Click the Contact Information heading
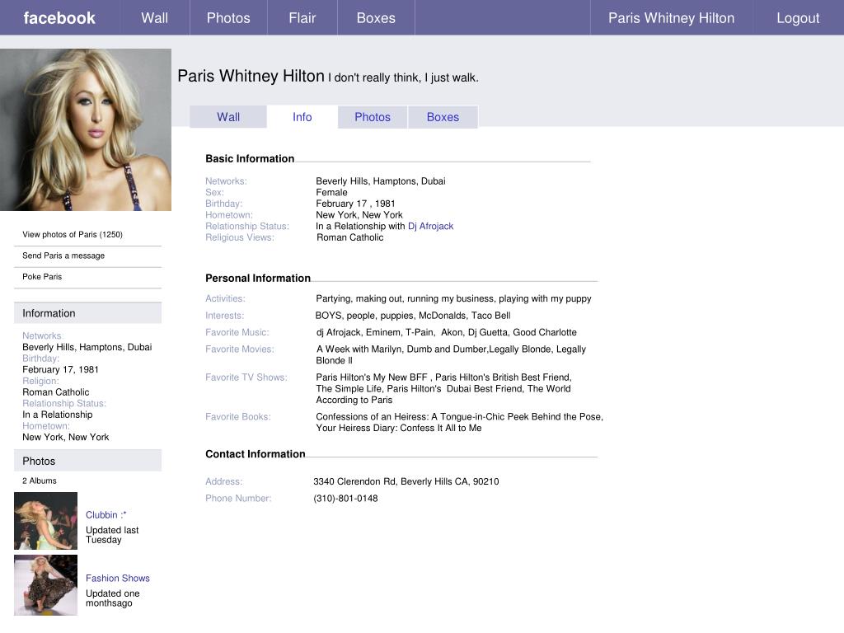This screenshot has height=633, width=844. (x=256, y=454)
